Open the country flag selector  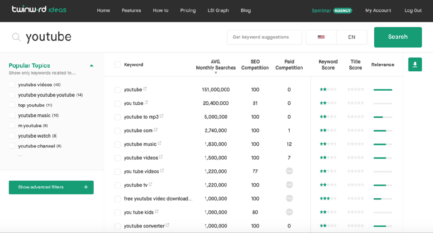coord(321,37)
